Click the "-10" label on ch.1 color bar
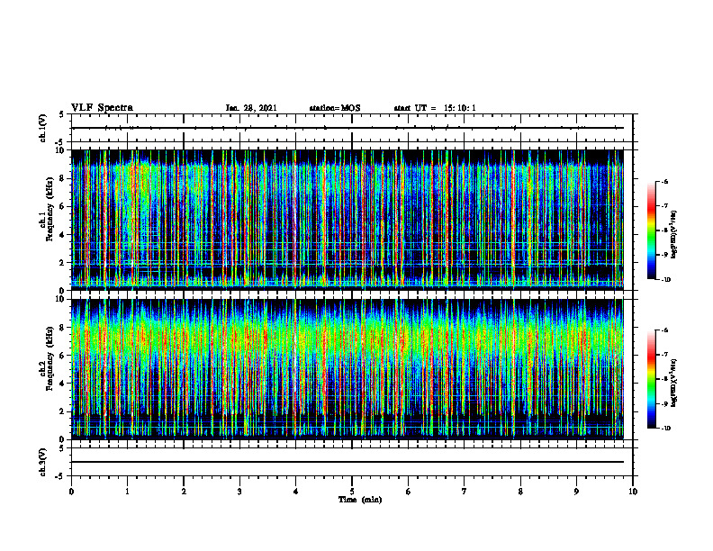Viewport: 713px width, 551px height. (x=664, y=279)
